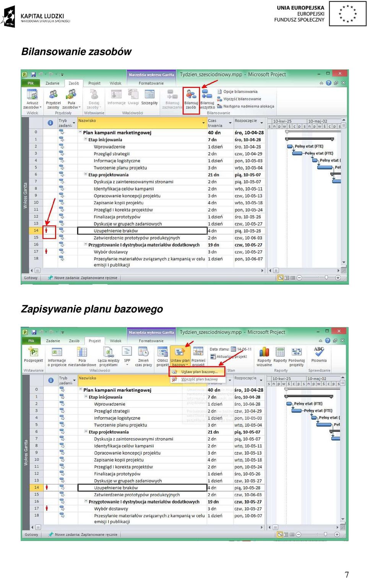Screen dimensions: 367x578
Task: Collapse 'Etap projektowania' summary in upper window
Action: pos(86,175)
